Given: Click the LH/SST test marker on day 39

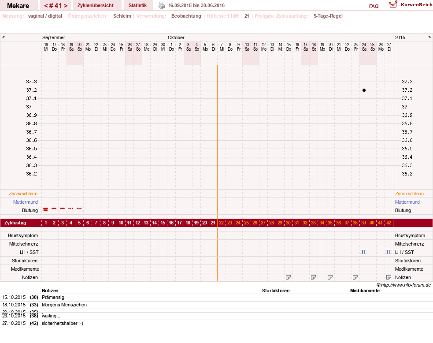Looking at the screenshot, I should pyautogui.click(x=364, y=252).
